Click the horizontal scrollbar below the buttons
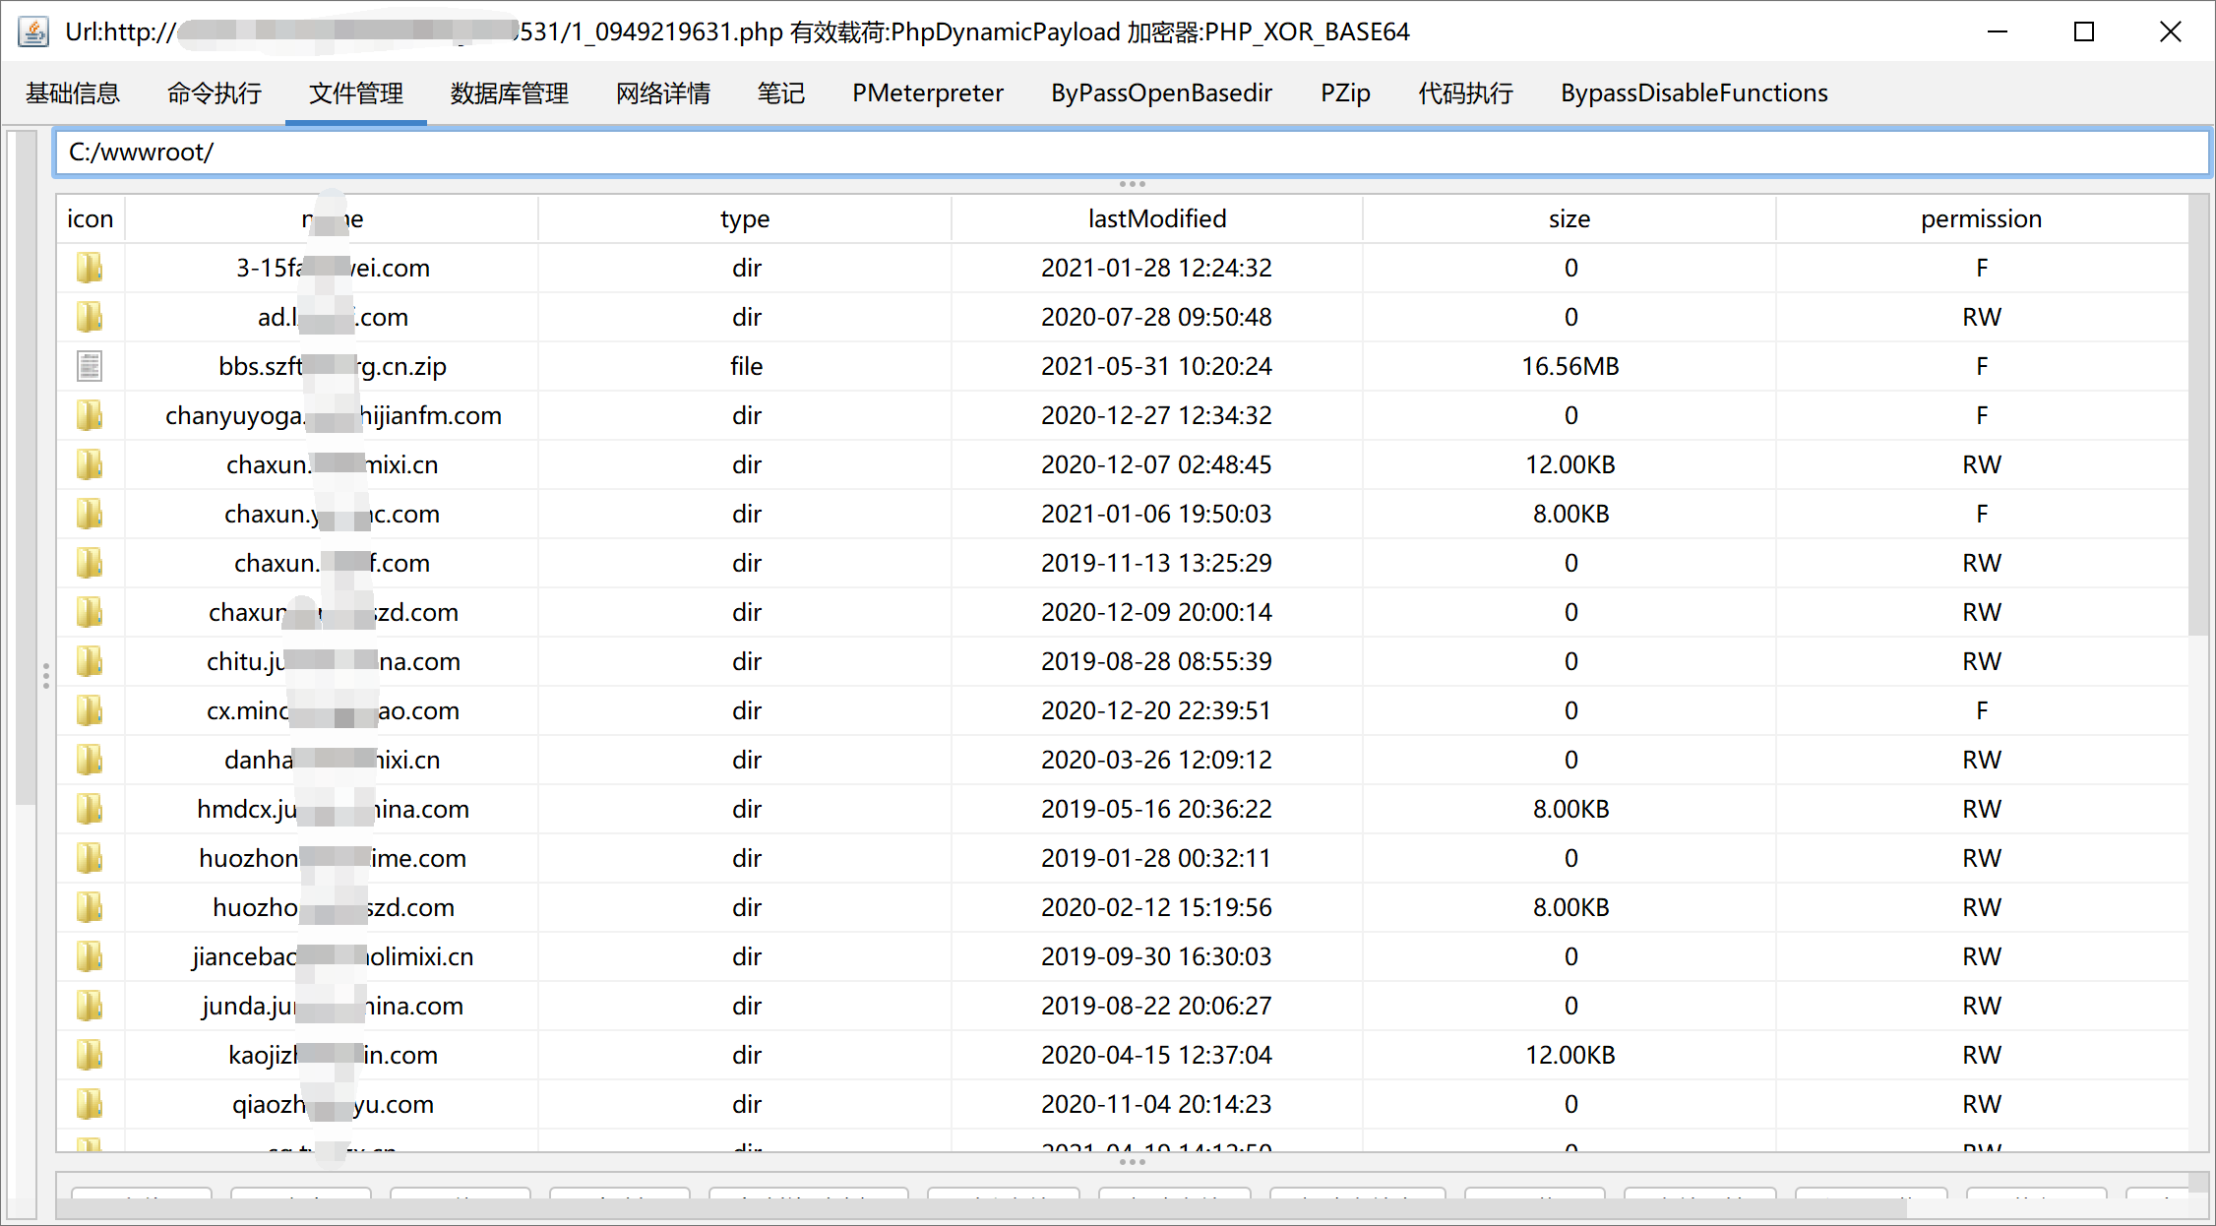Viewport: 2216px width, 1226px height. (x=984, y=1208)
